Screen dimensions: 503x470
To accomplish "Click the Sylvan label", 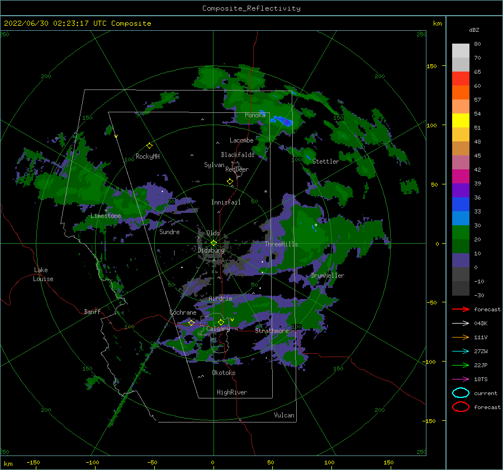I will tap(214, 165).
